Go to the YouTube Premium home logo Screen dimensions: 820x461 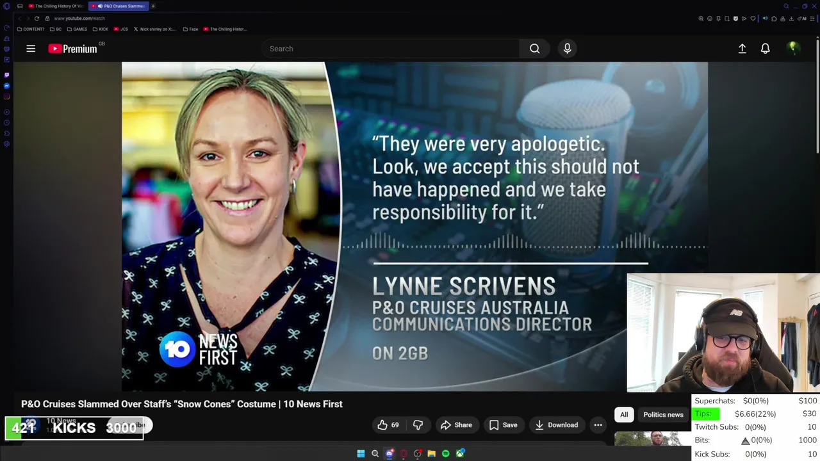click(72, 49)
